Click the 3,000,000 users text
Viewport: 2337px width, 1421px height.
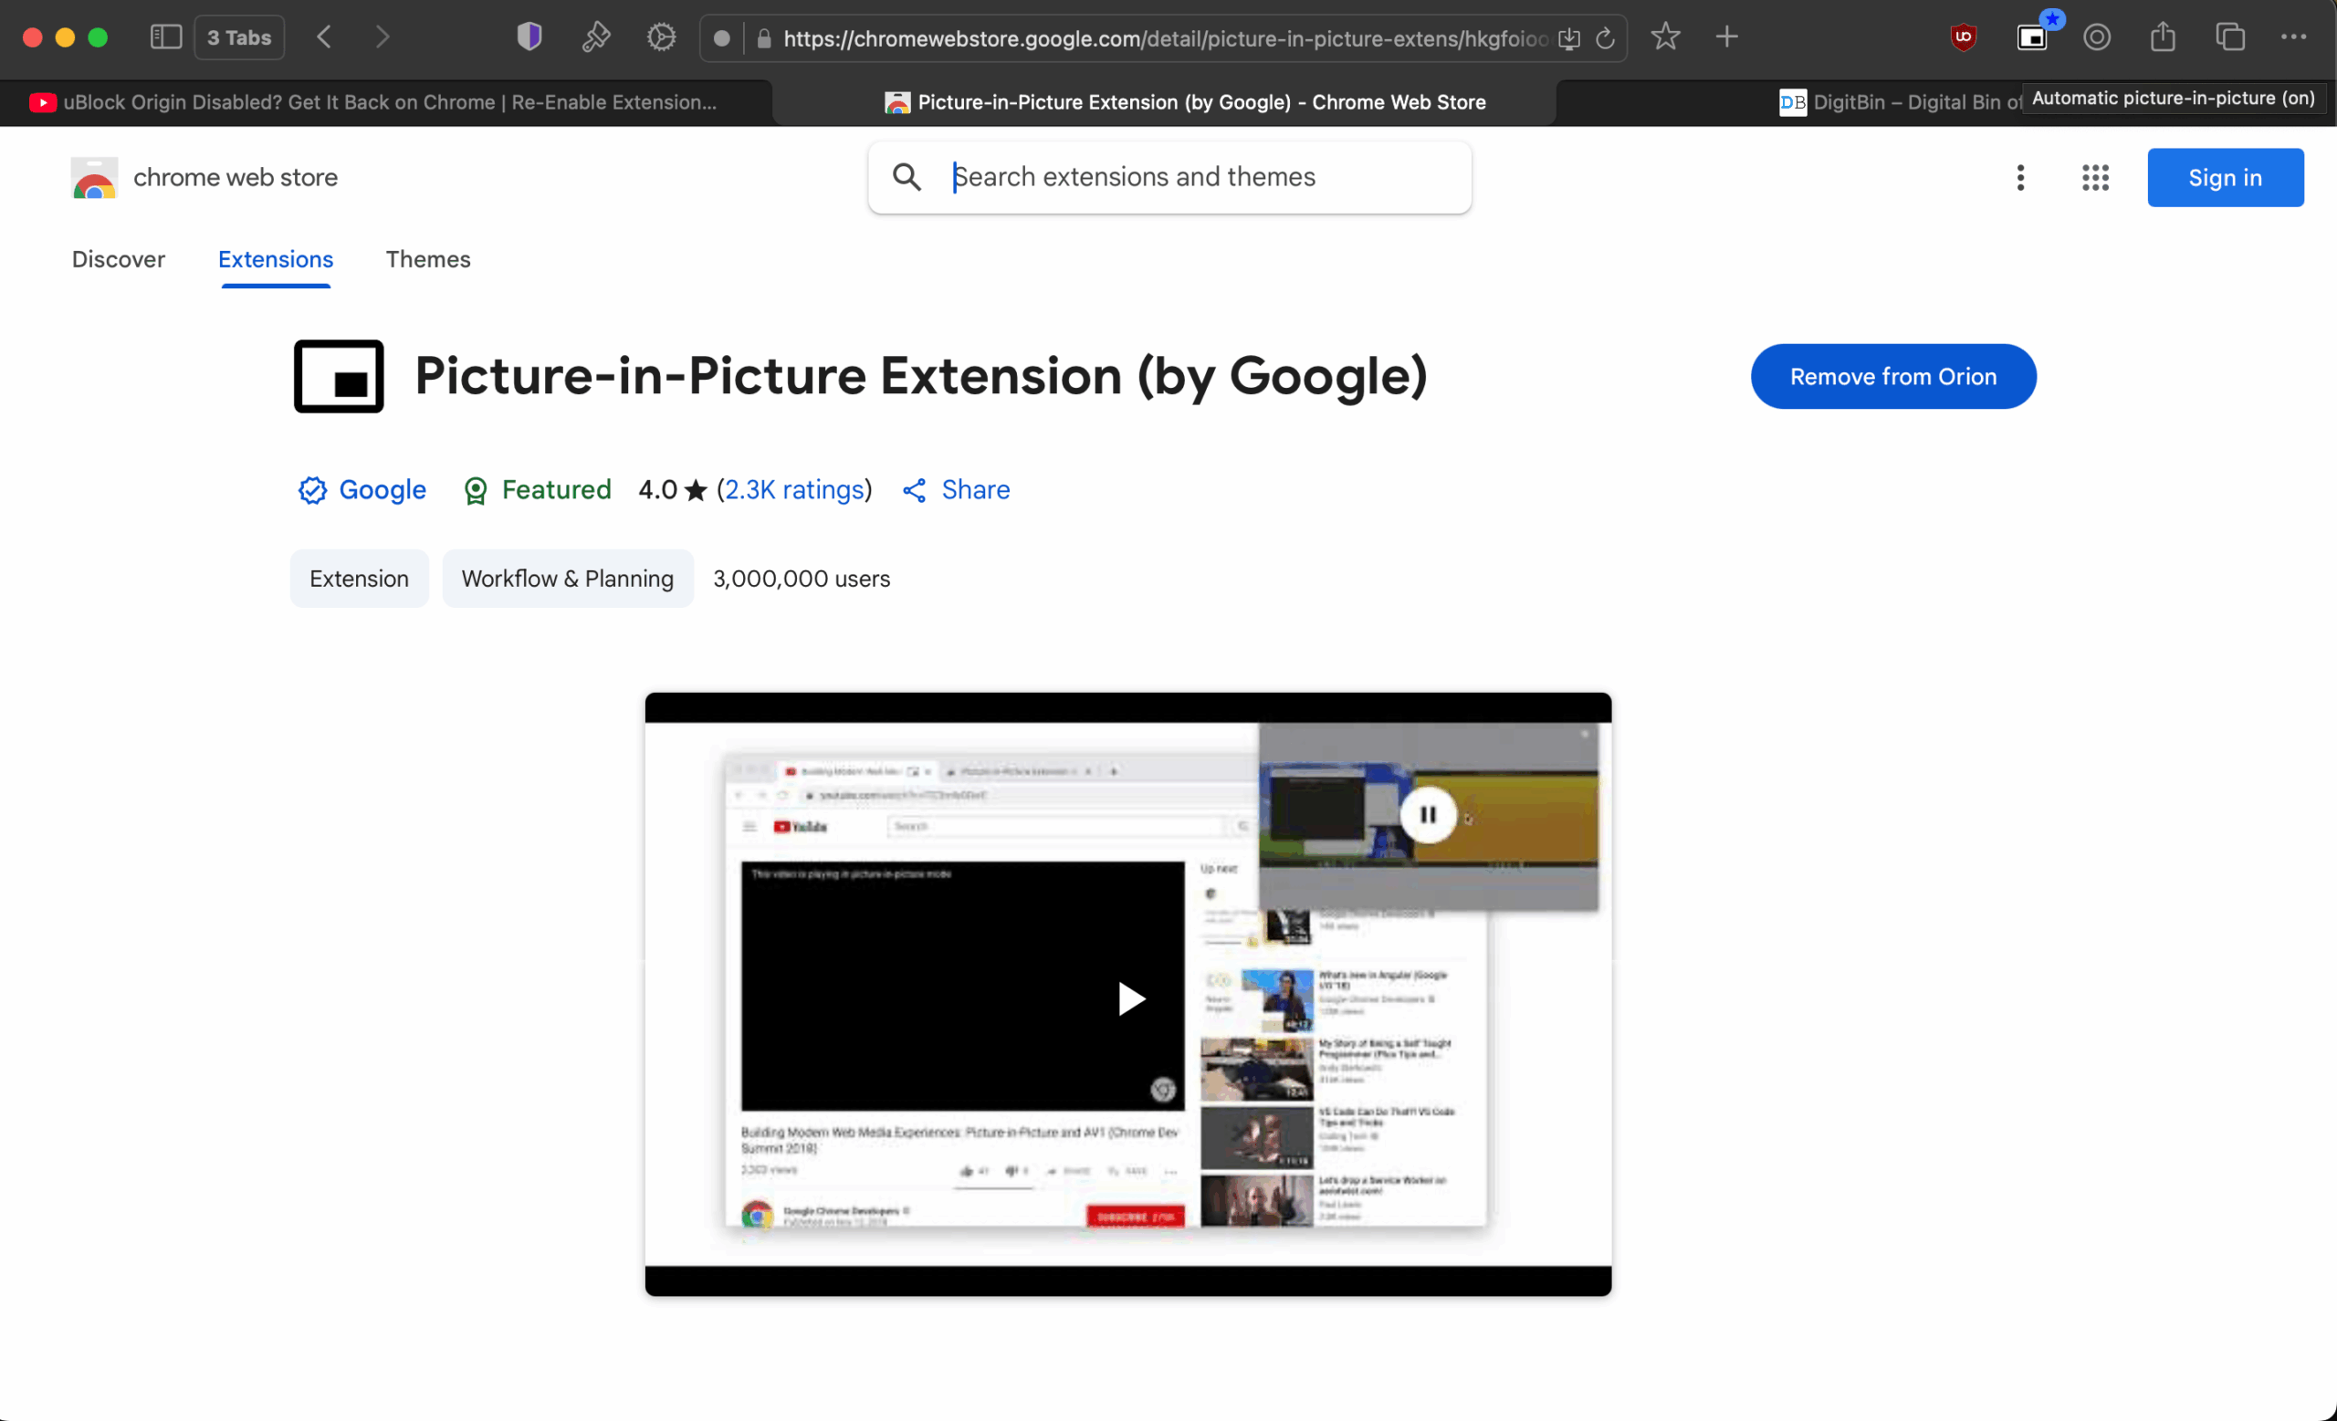pyautogui.click(x=802, y=579)
